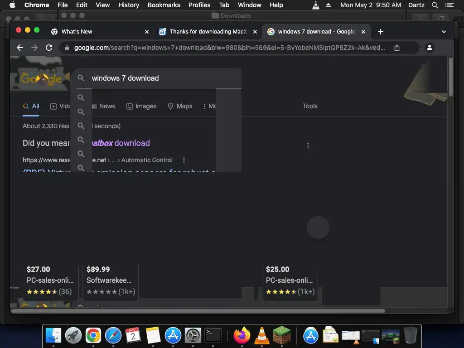464x348 pixels.
Task: Open the Profiles menu
Action: pyautogui.click(x=199, y=5)
